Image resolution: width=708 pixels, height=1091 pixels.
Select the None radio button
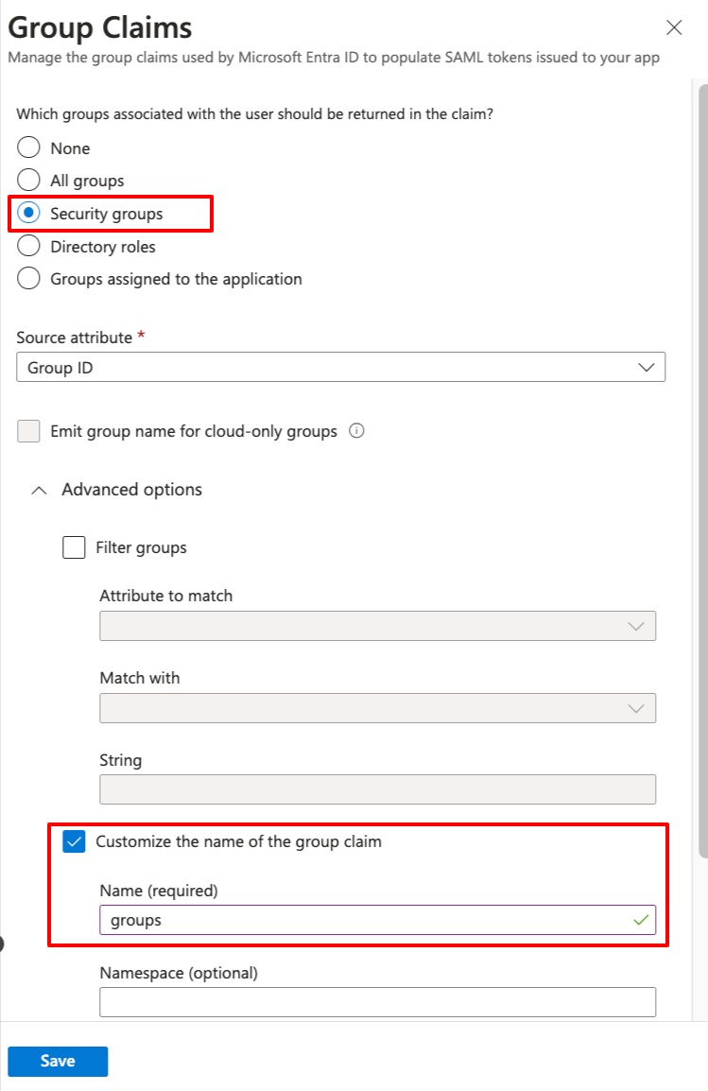(29, 148)
